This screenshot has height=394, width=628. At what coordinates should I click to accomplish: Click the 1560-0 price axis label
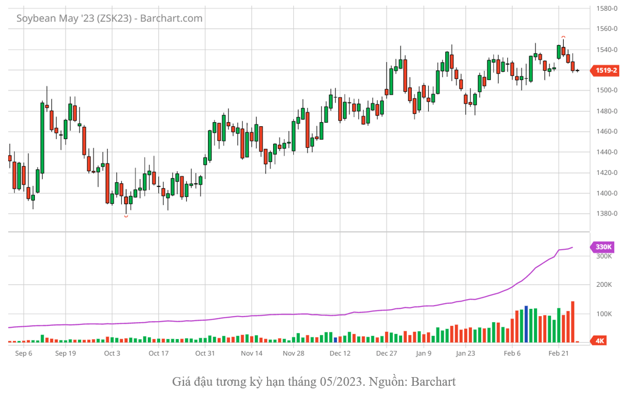click(x=607, y=29)
